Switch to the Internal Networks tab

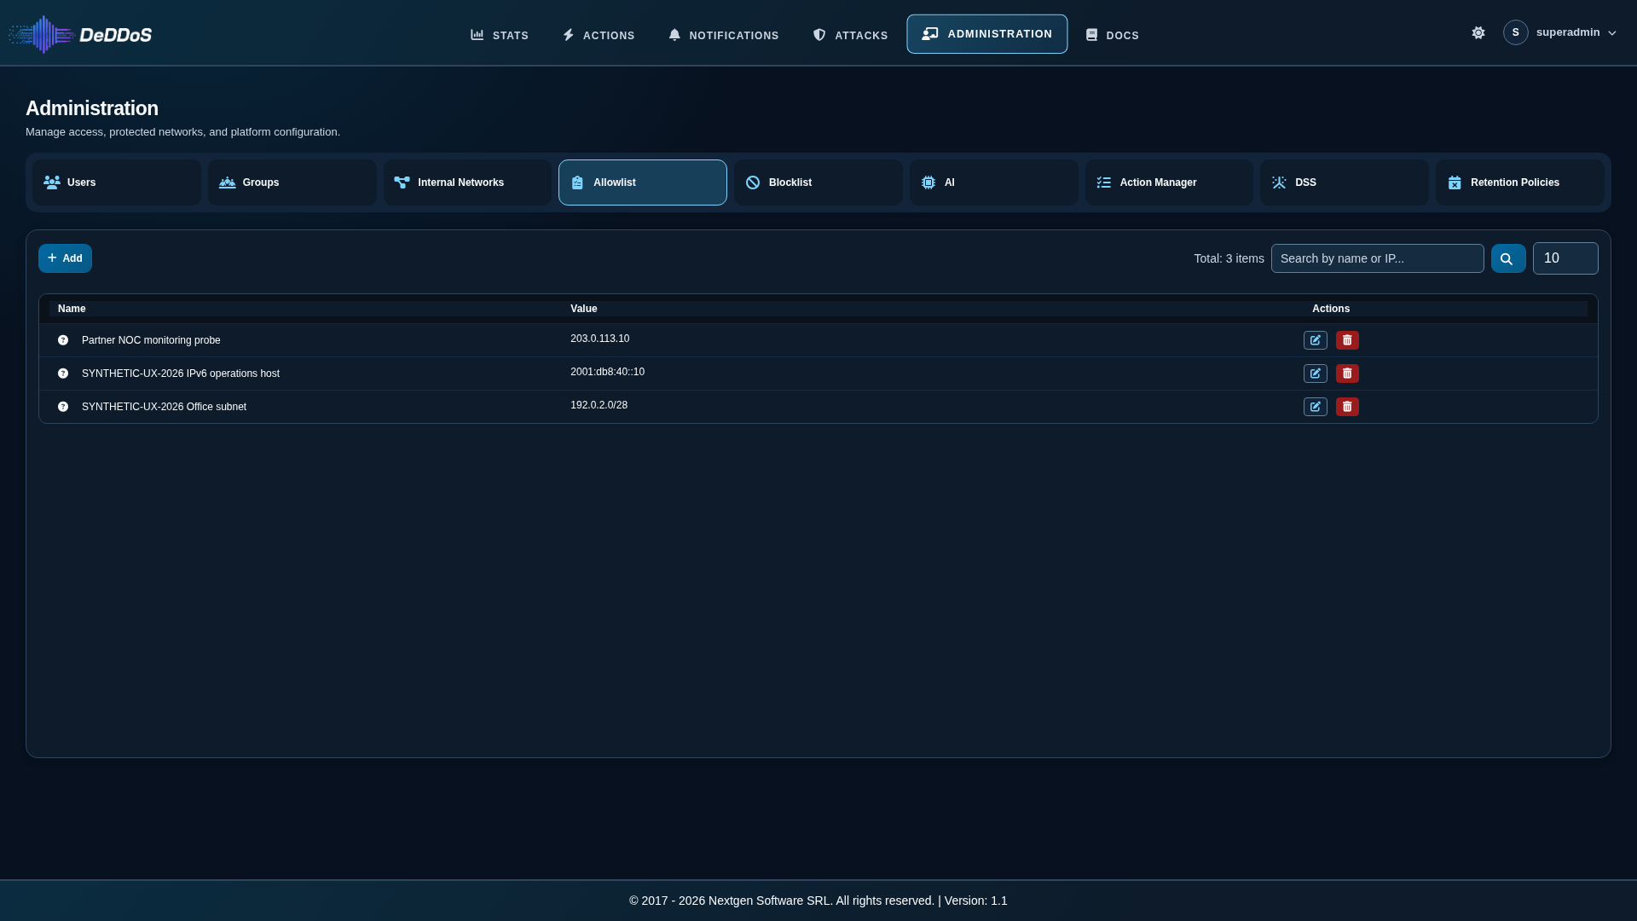(467, 182)
